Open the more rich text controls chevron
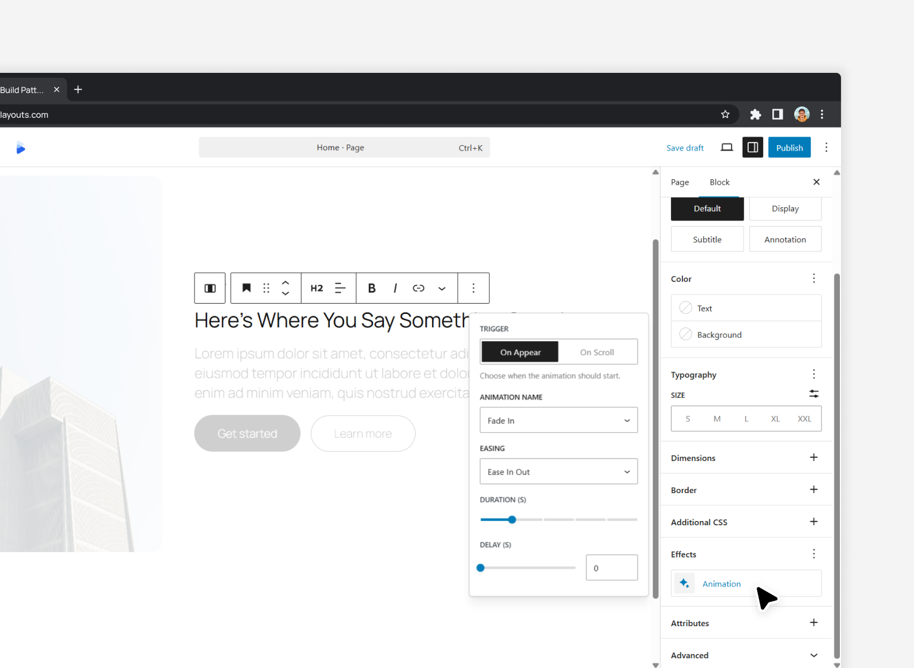 pyautogui.click(x=442, y=288)
